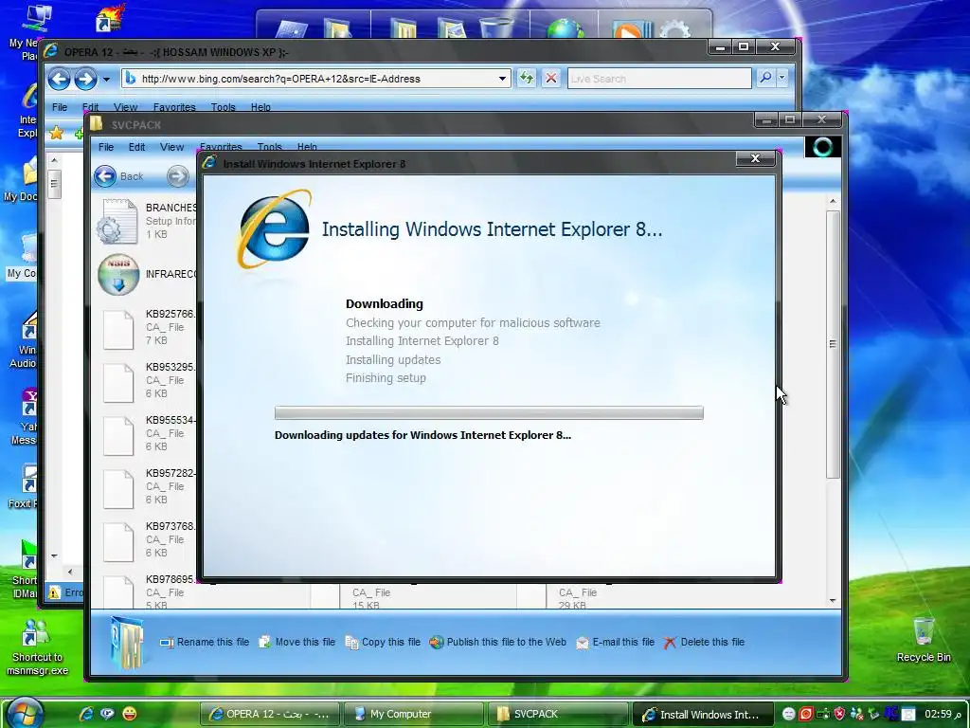Select the KB925766 CA_ file
Screen dimensions: 970x728
pos(118,329)
